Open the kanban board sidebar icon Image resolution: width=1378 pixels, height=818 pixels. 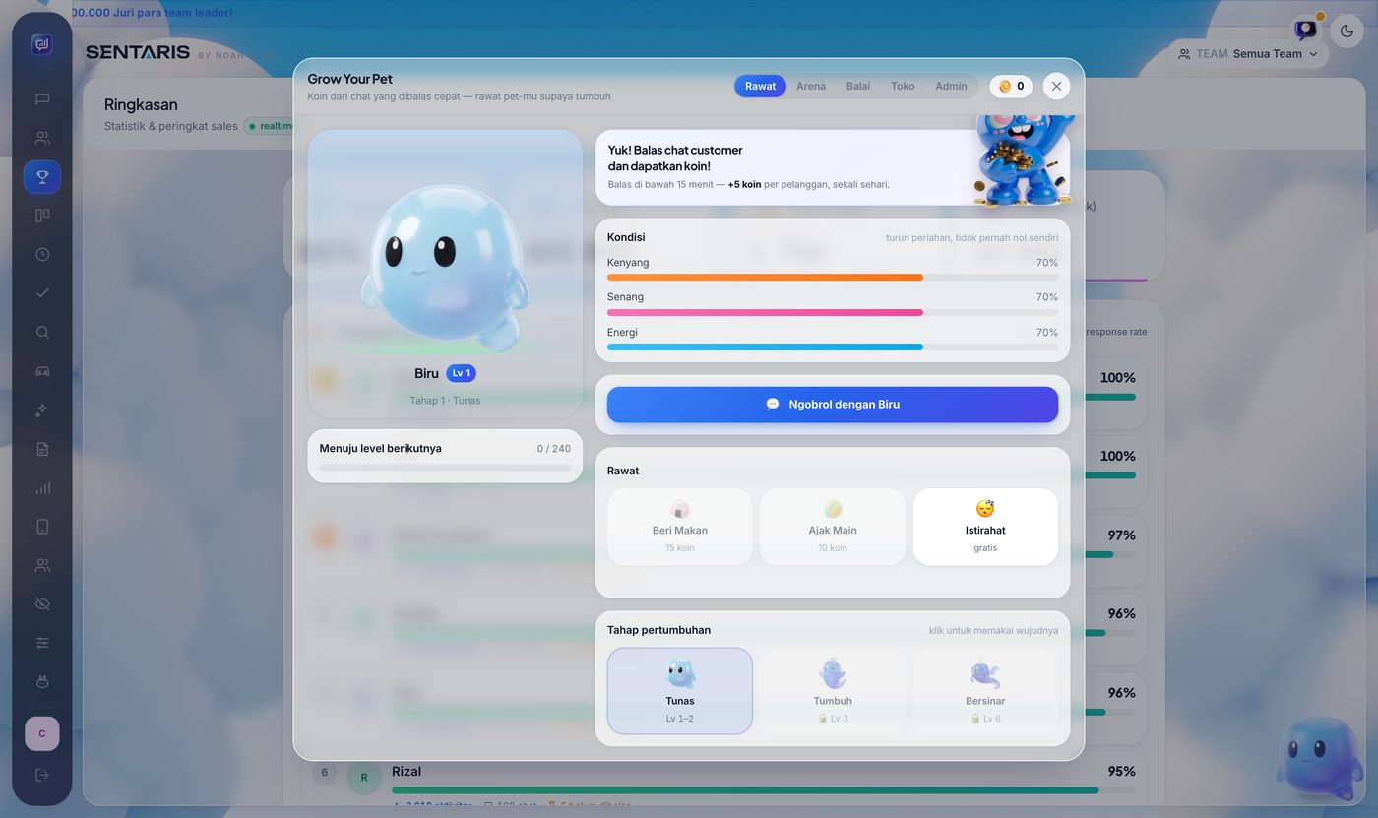[x=42, y=216]
